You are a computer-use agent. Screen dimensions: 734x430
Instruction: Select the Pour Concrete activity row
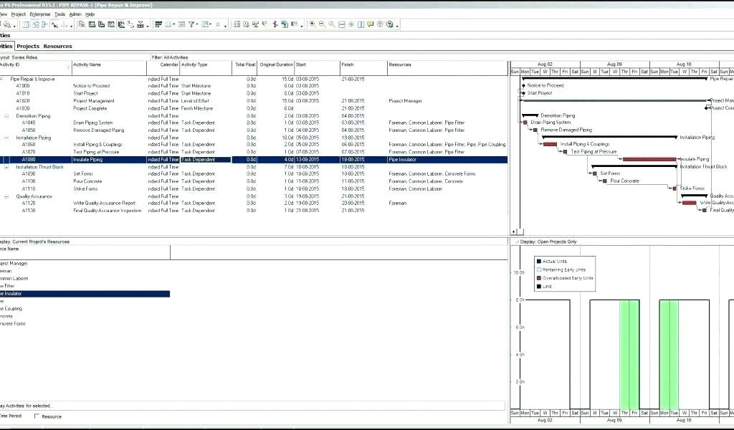pyautogui.click(x=87, y=181)
